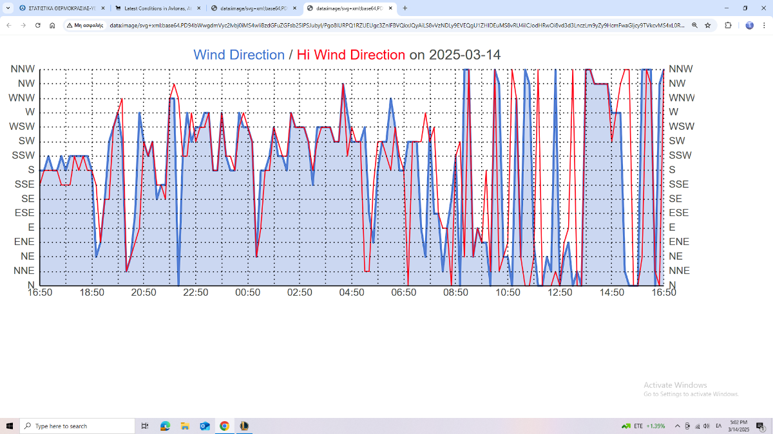Open the League of Legends taskbar icon
Screen dimensions: 773x434
coord(244,426)
